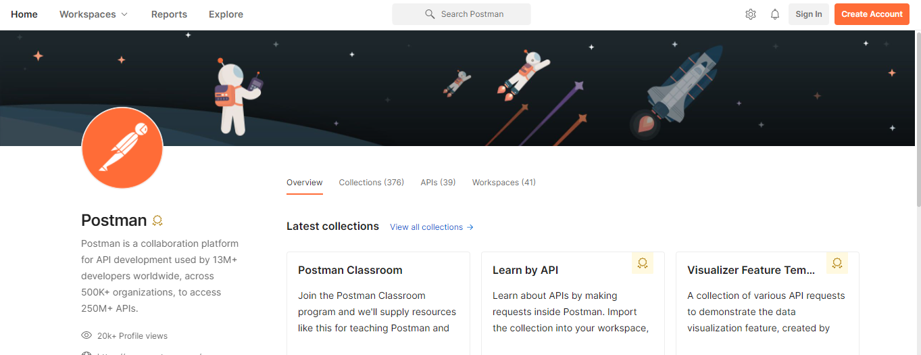The image size is (921, 355).
Task: Click badge on Visualizer Feature Templates card
Action: coord(837,263)
